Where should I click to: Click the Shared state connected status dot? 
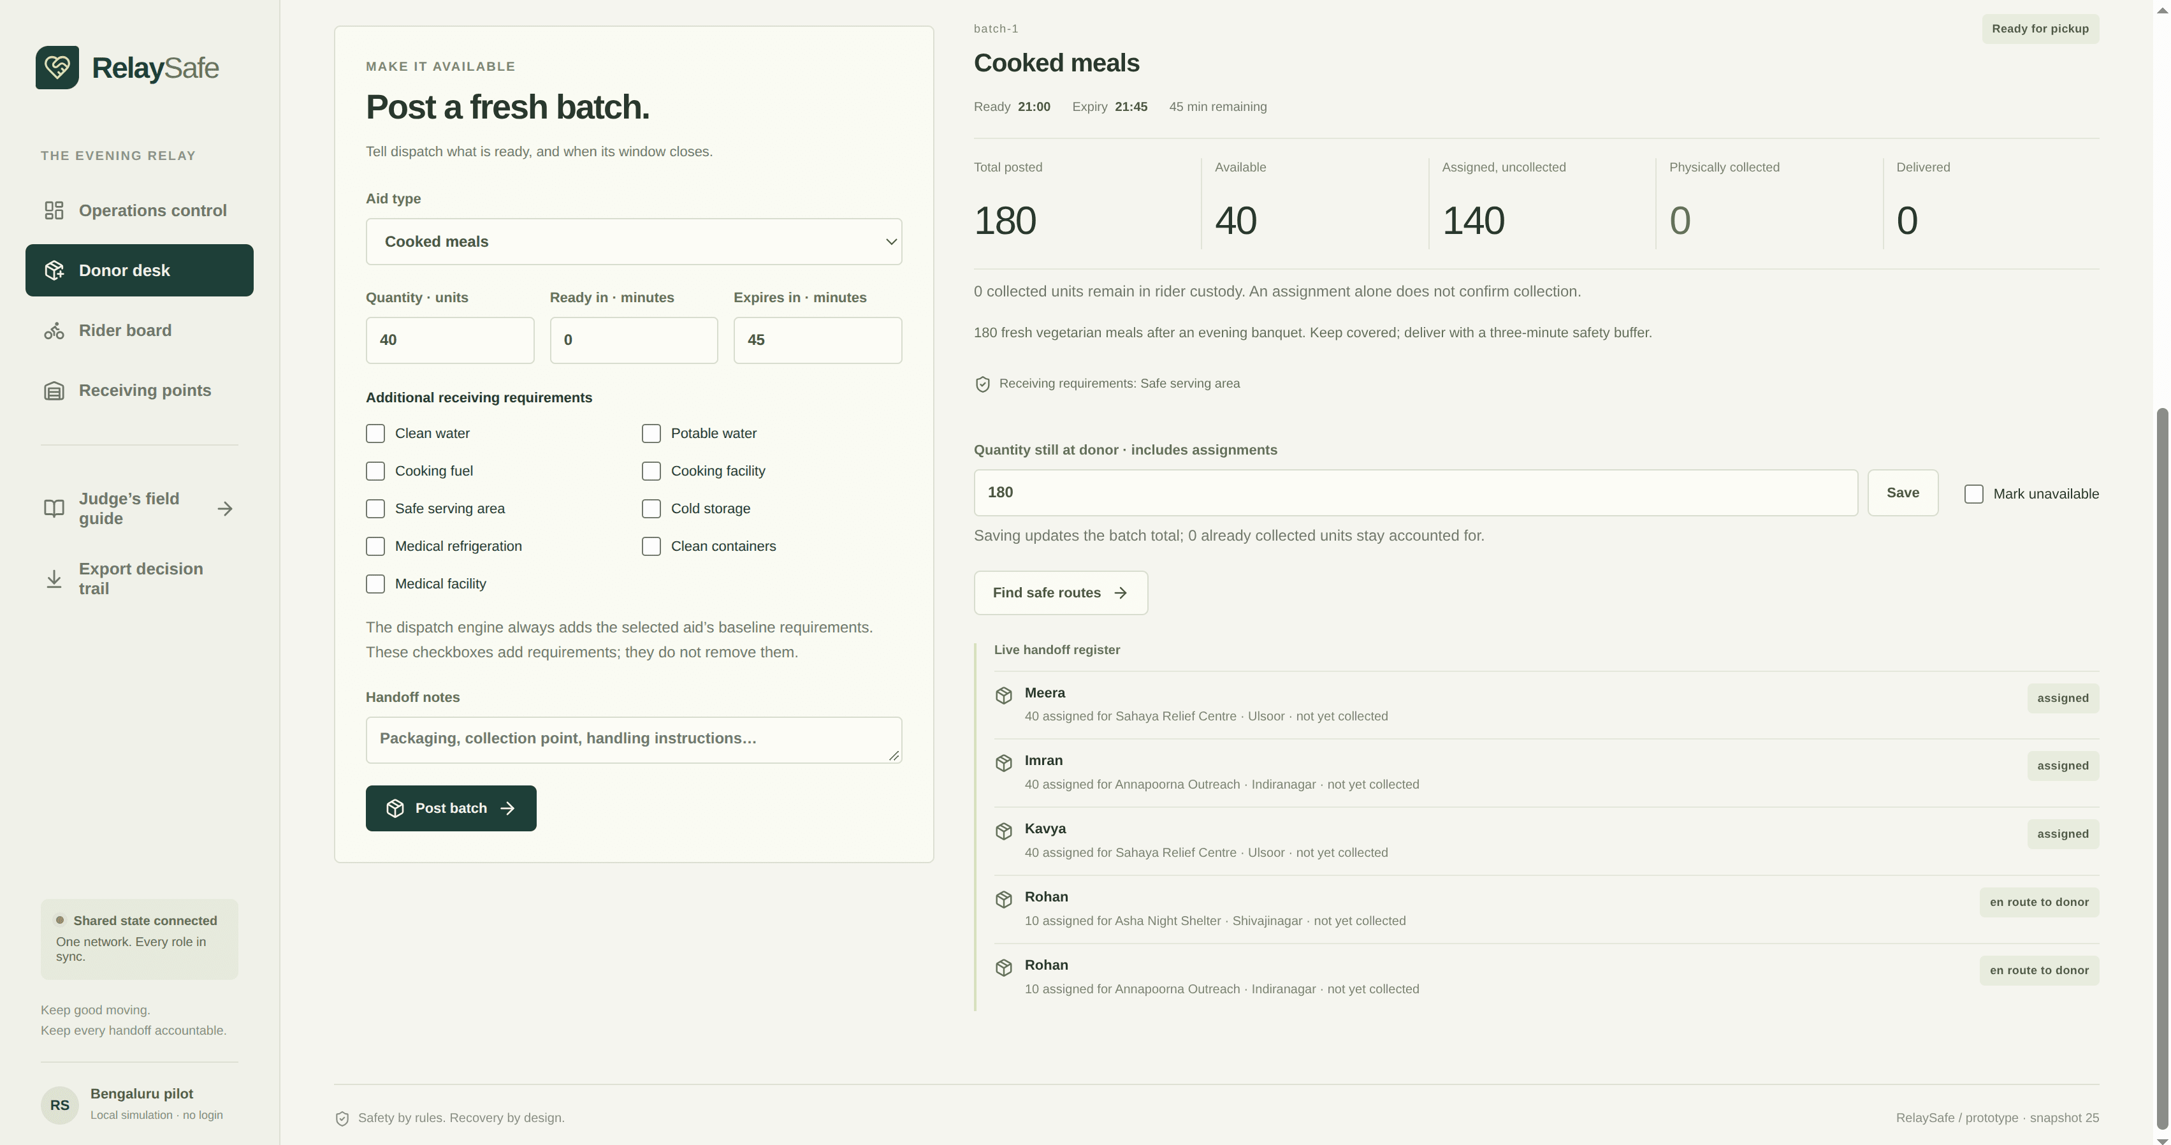[60, 920]
